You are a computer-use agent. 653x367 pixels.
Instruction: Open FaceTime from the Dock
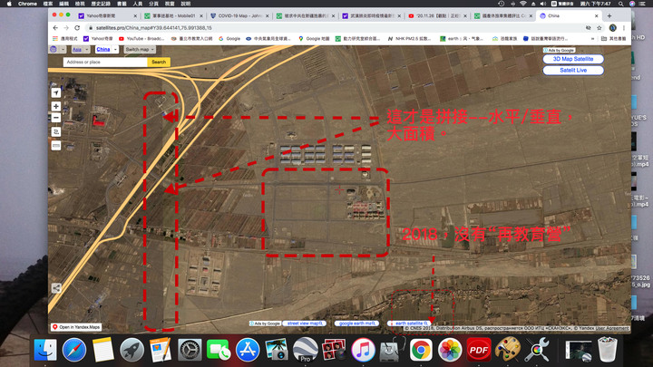click(x=219, y=351)
